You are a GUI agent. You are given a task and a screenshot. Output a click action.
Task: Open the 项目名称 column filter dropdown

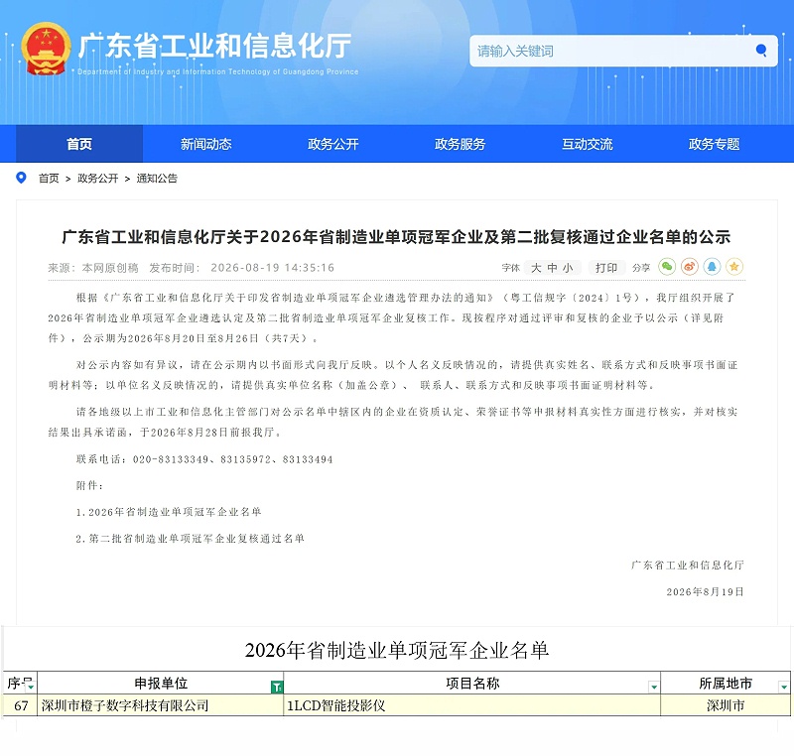click(x=654, y=687)
